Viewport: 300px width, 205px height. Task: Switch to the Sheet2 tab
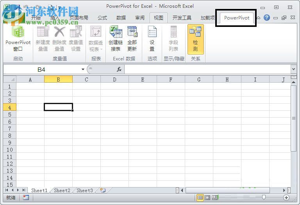point(62,190)
